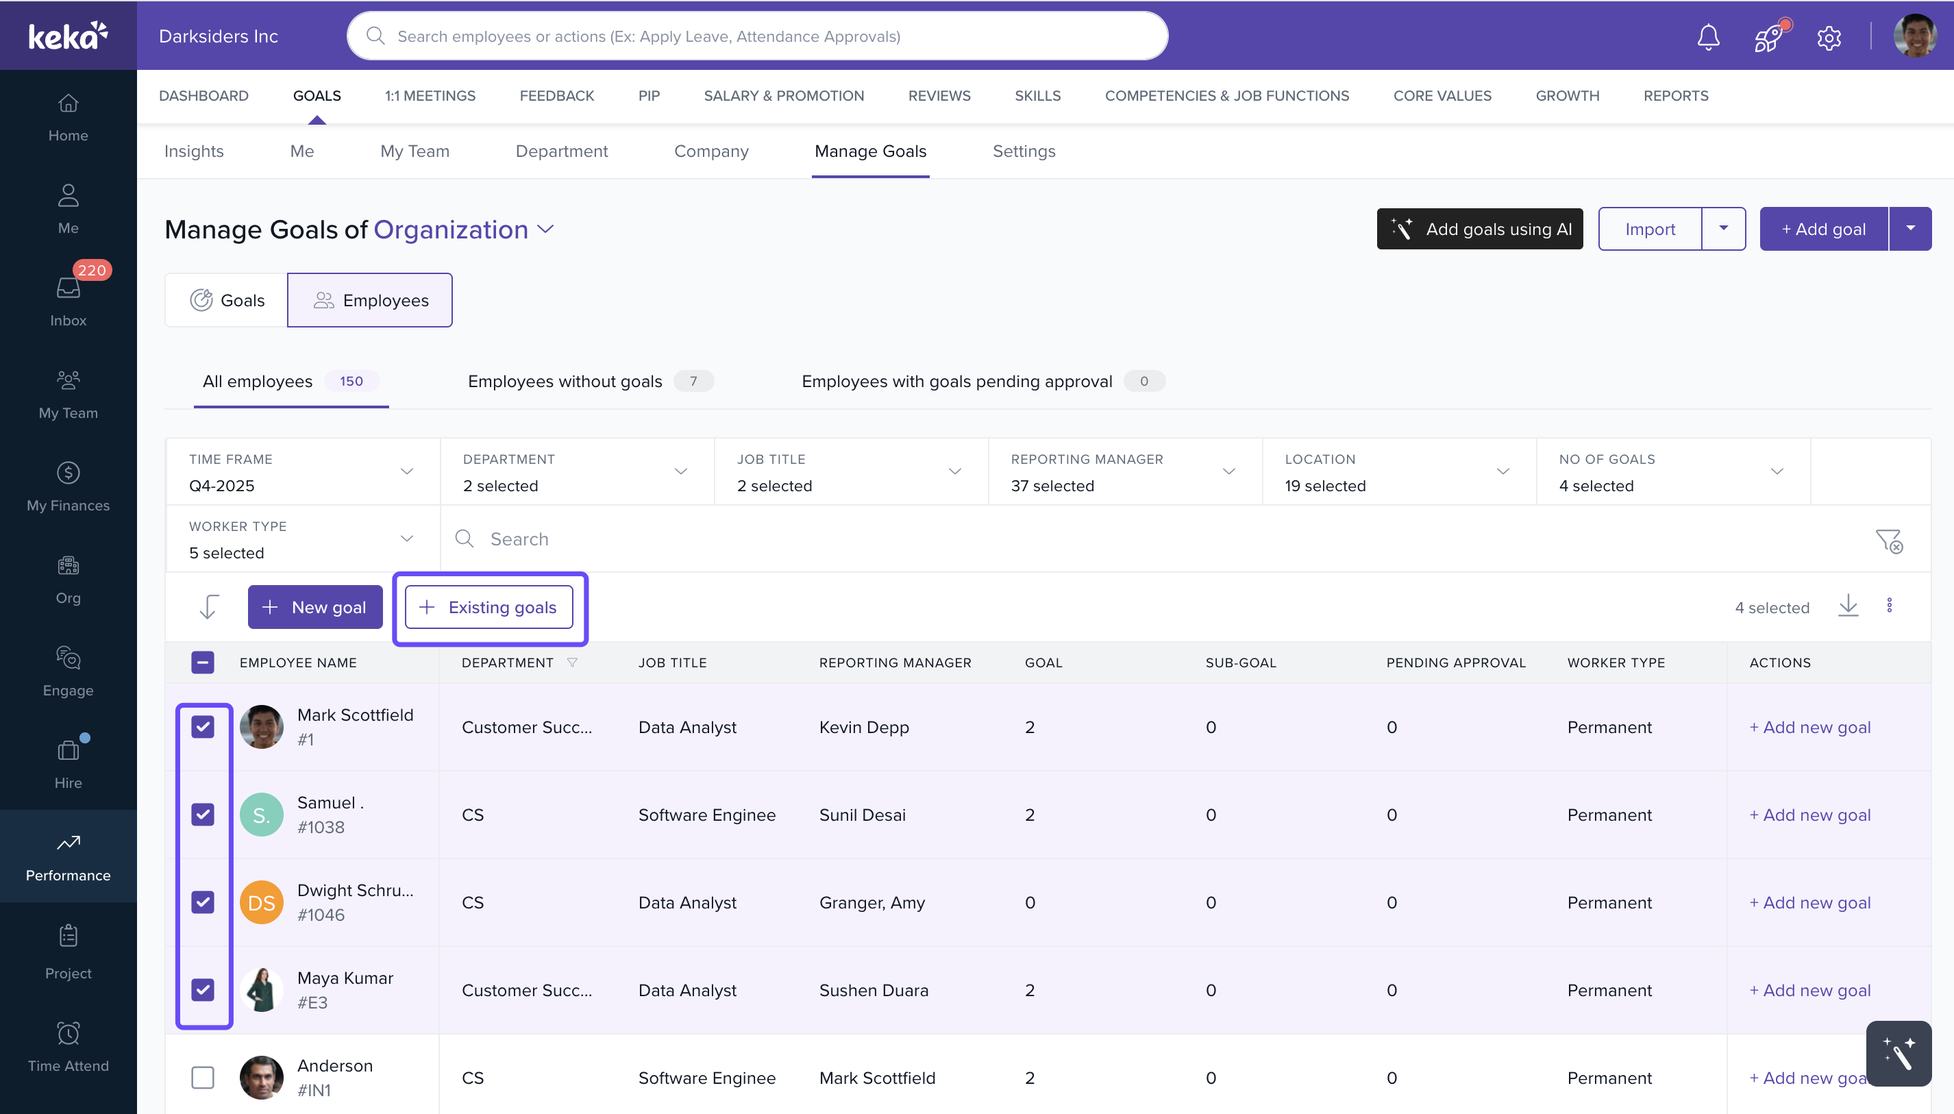Open Employees without goals tab
The image size is (1954, 1114).
(565, 381)
